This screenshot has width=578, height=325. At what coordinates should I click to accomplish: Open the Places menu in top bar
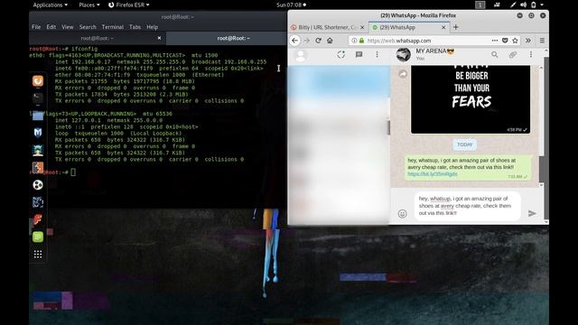coord(89,5)
